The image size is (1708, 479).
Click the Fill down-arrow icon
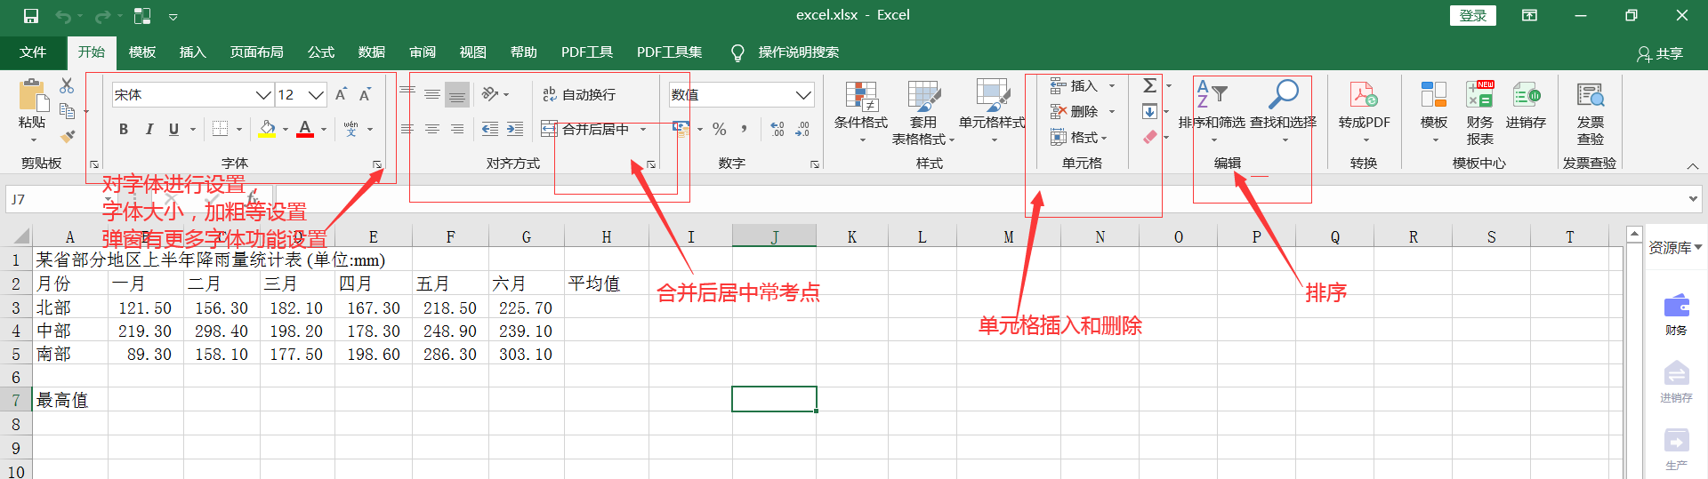point(1149,111)
